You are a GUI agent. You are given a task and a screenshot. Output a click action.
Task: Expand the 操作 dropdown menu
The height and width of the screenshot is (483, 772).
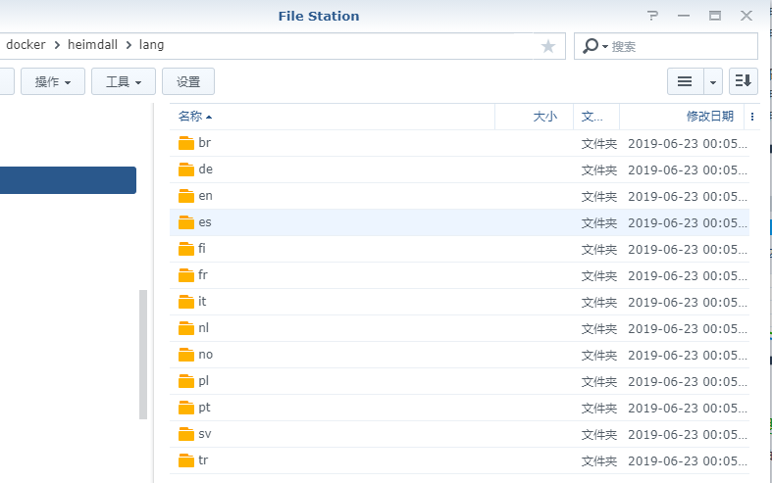53,81
